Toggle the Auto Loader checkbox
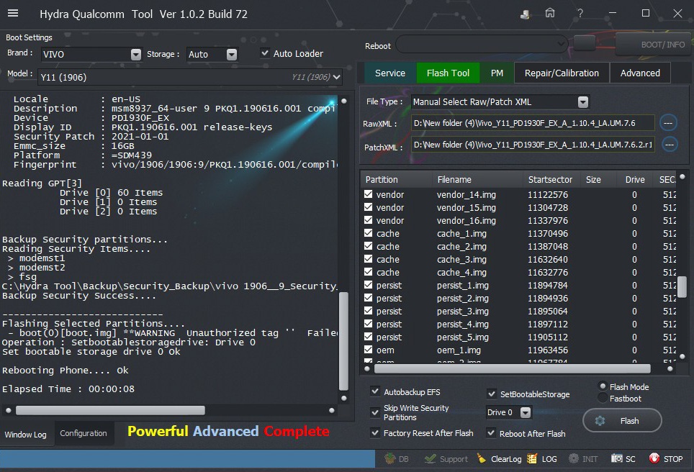The image size is (694, 472). pos(265,53)
